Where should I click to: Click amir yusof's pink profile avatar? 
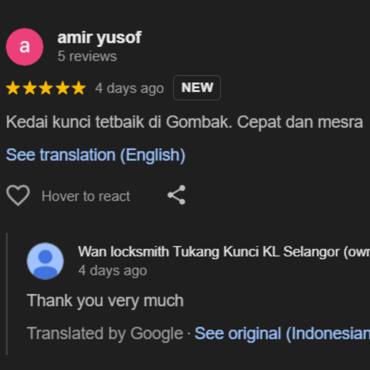(x=25, y=47)
